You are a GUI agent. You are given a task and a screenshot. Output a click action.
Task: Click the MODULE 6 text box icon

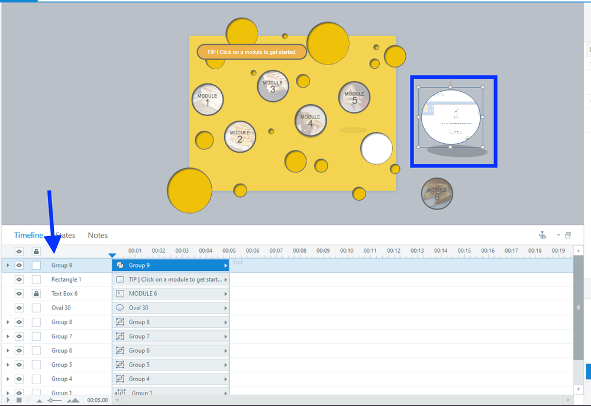click(120, 294)
